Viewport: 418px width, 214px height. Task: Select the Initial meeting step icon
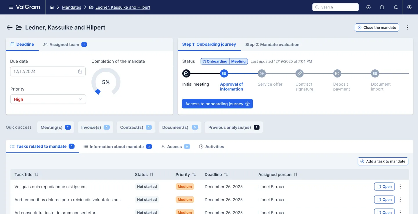[x=186, y=73]
